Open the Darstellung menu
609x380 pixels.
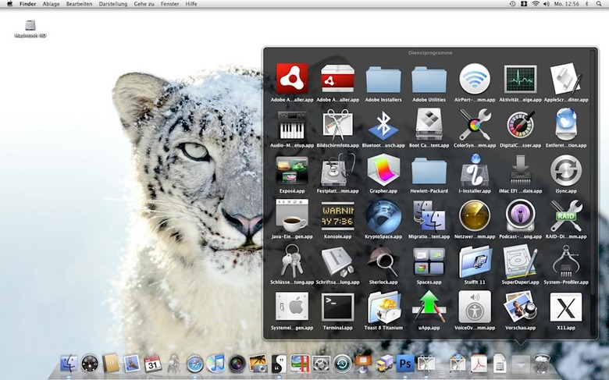coord(113,4)
